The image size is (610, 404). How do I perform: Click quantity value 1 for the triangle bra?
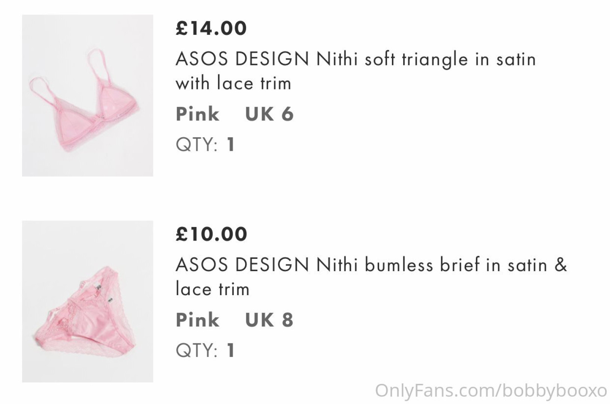click(231, 144)
